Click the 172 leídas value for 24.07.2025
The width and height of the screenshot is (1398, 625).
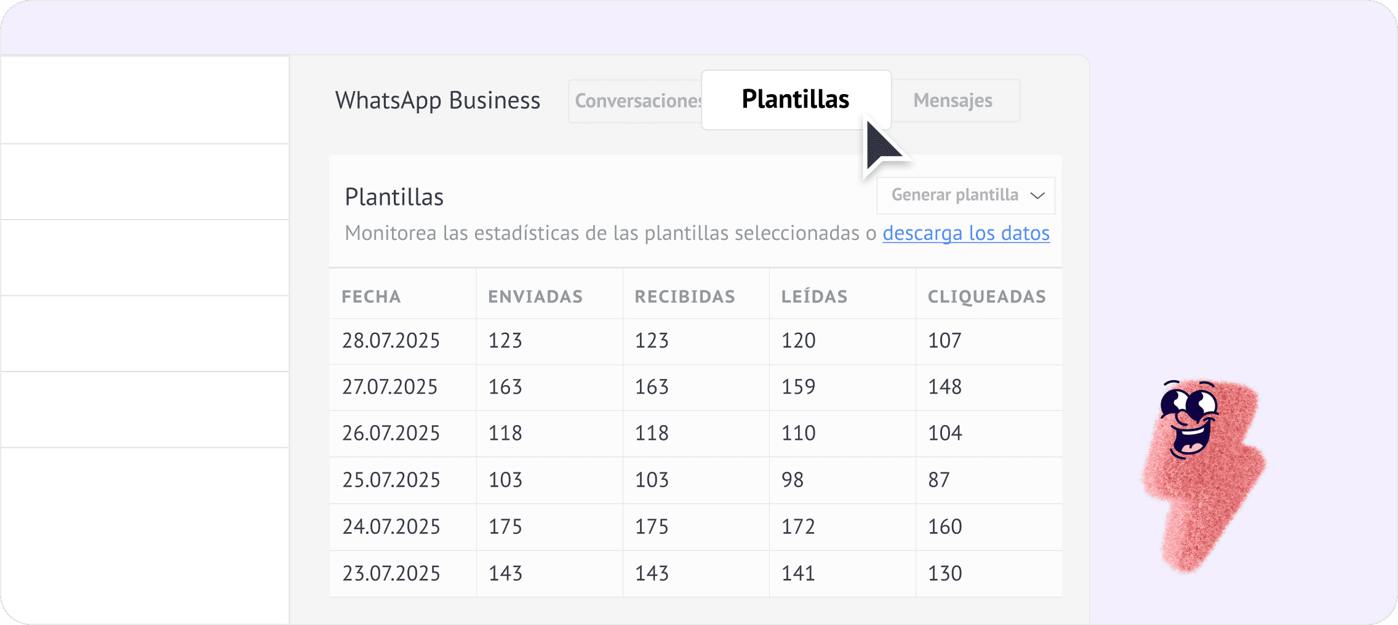pos(798,527)
